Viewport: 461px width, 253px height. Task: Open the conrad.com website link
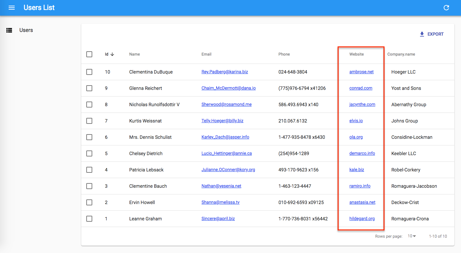361,88
